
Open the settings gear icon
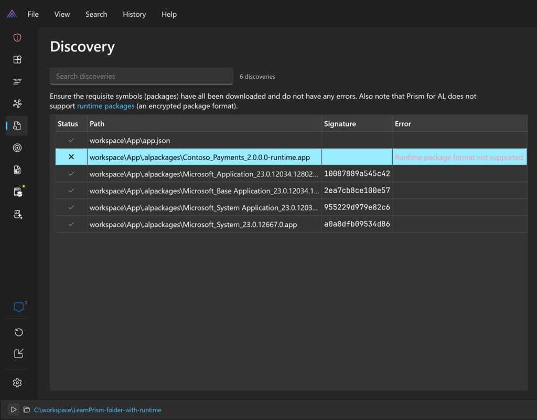pyautogui.click(x=17, y=383)
